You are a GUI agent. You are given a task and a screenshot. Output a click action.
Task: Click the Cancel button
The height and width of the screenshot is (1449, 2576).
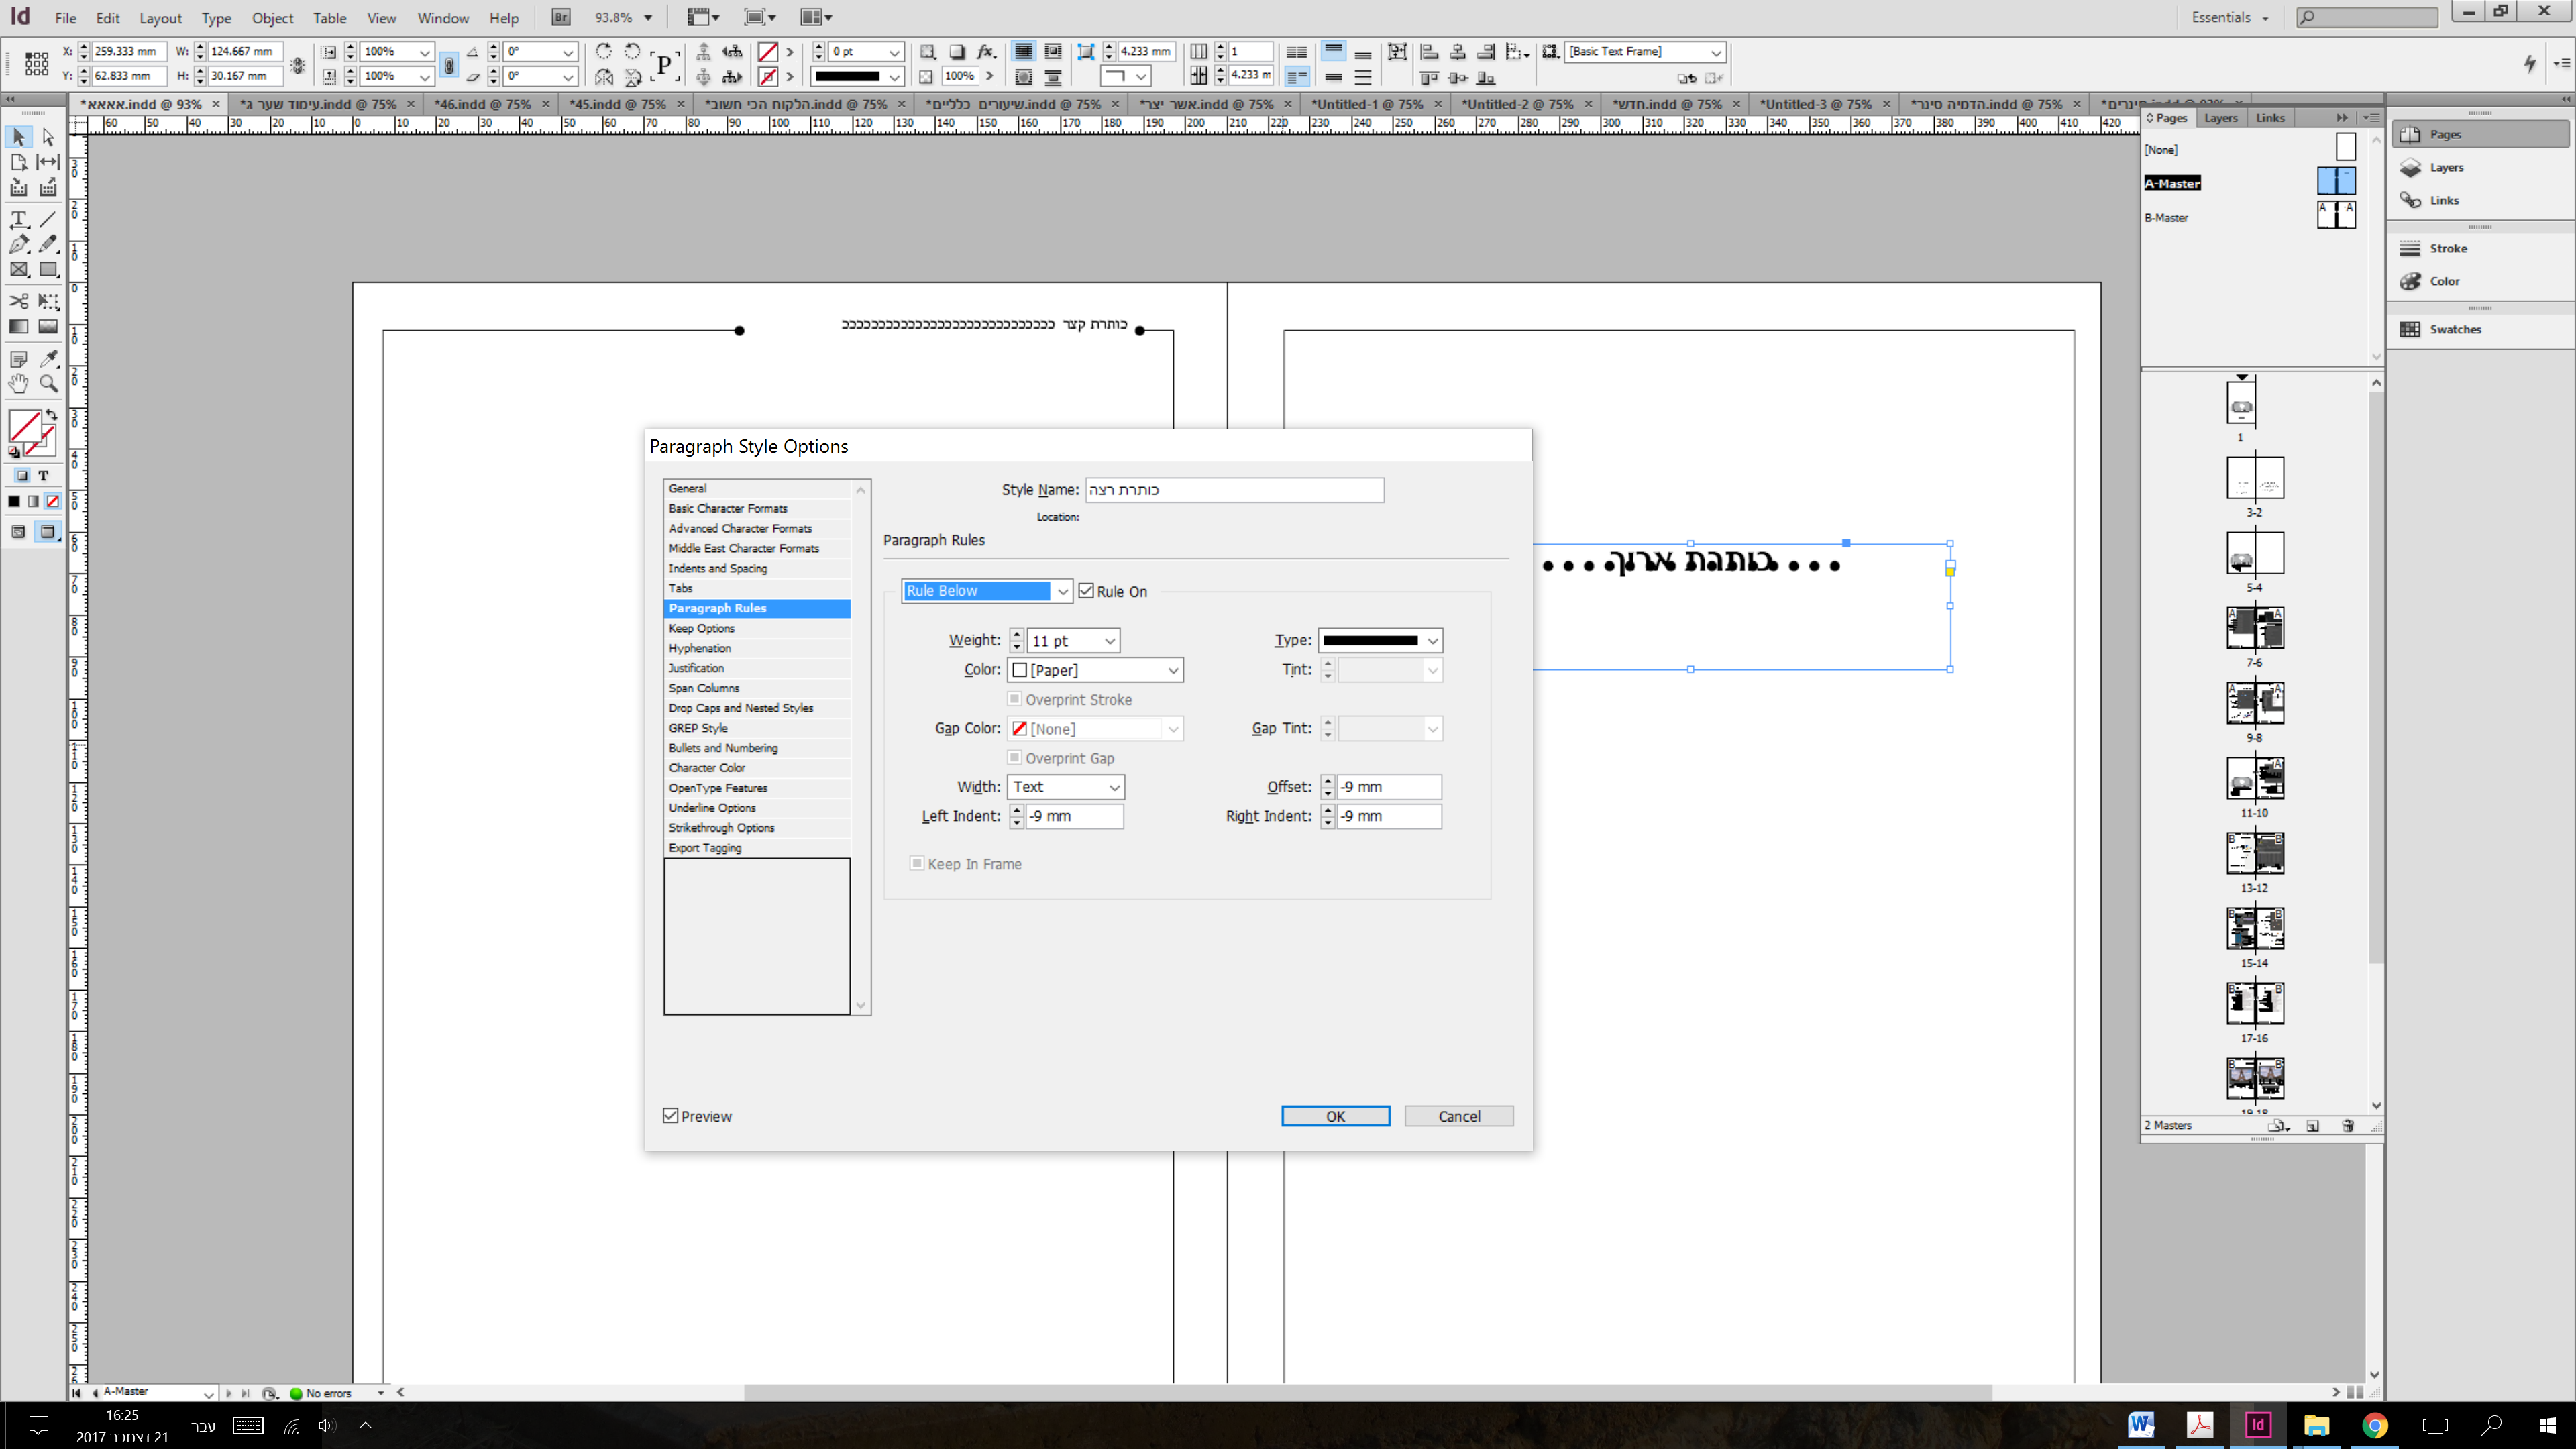(1458, 1116)
